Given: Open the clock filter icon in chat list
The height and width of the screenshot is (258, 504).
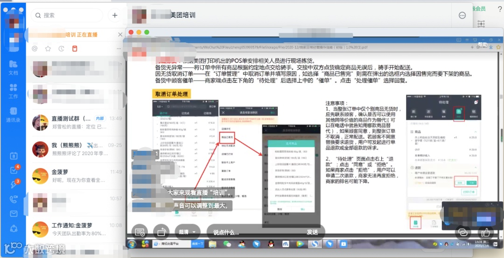Looking at the screenshot, I should tap(62, 49).
